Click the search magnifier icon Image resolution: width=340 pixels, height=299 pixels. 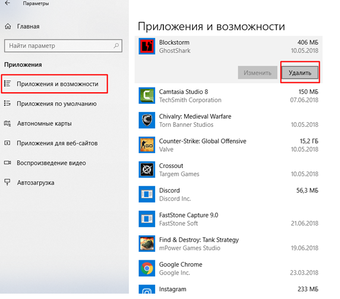tap(117, 46)
